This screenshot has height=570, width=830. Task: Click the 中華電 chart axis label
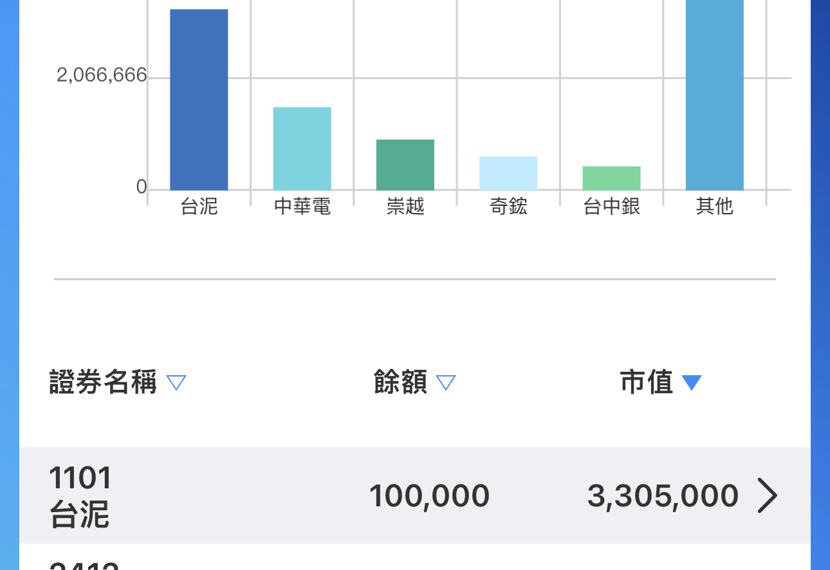click(302, 207)
